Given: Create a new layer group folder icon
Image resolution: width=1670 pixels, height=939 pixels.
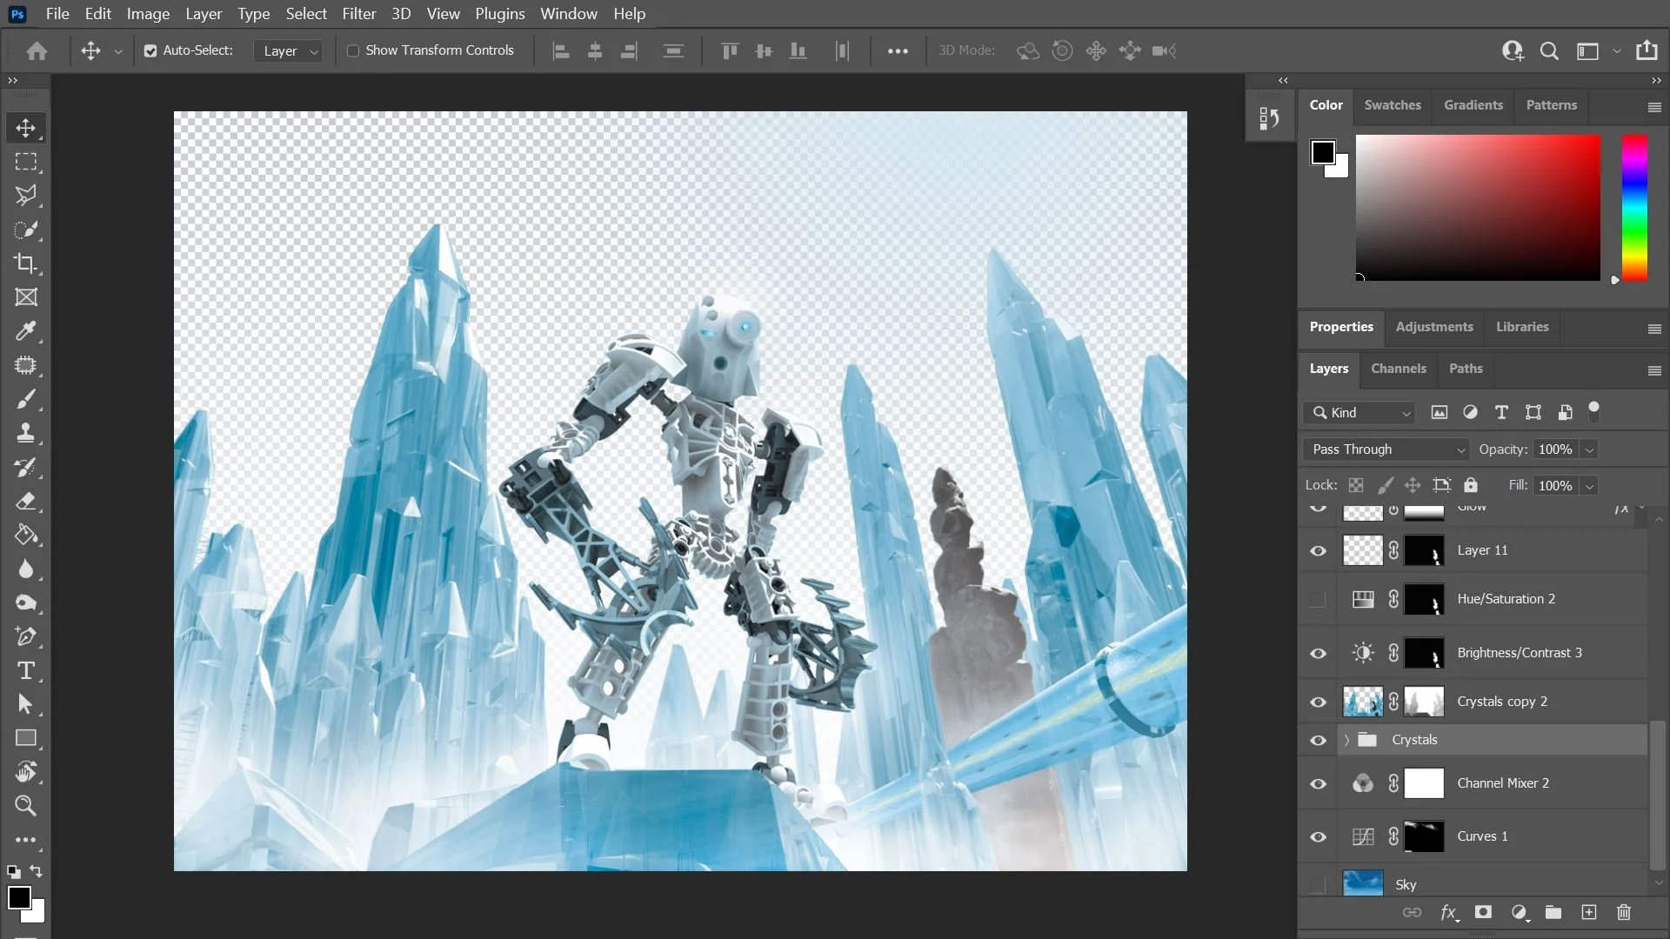Looking at the screenshot, I should [x=1553, y=912].
